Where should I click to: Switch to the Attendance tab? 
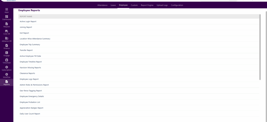(x=102, y=5)
